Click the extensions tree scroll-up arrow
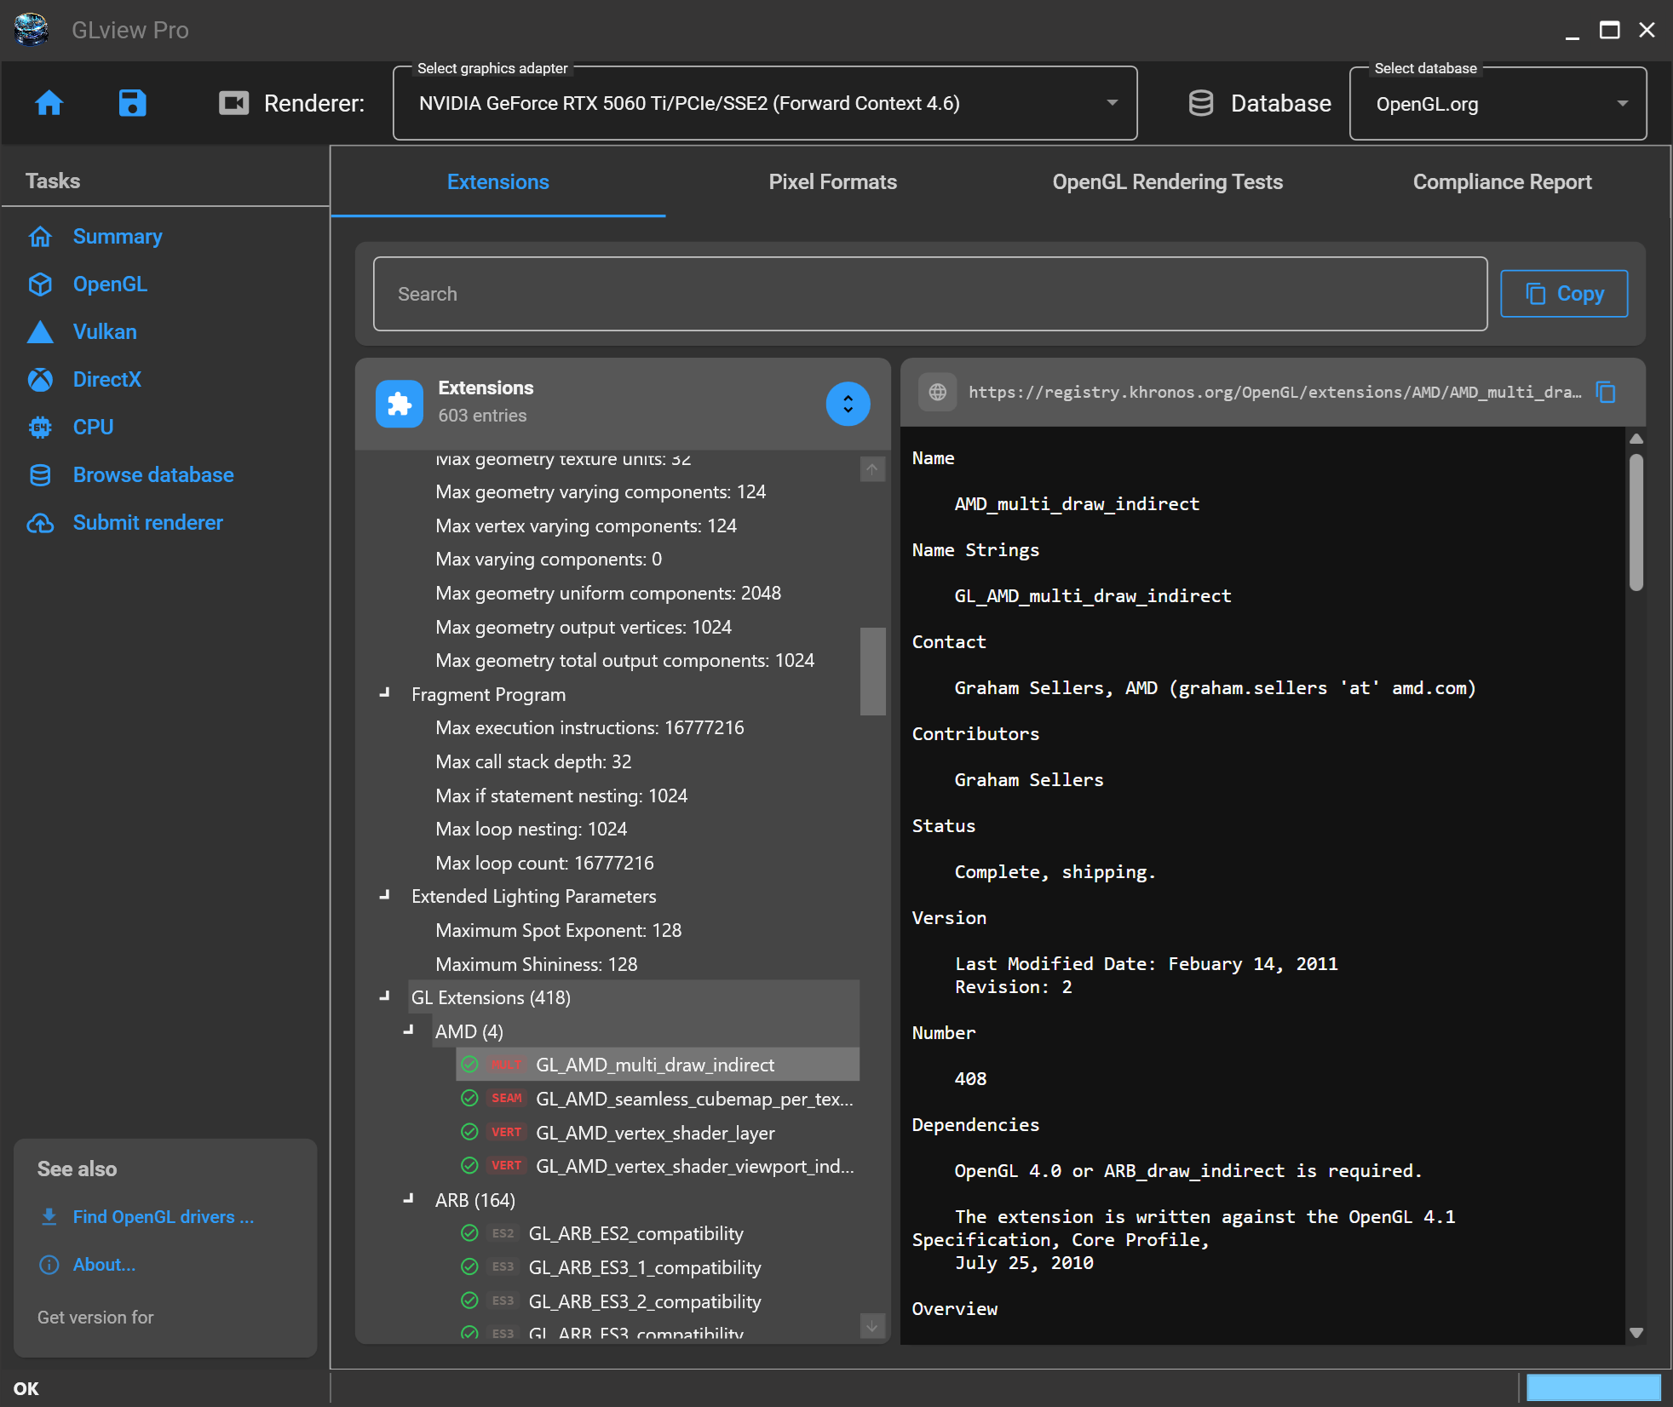Viewport: 1673px width, 1407px height. [873, 469]
